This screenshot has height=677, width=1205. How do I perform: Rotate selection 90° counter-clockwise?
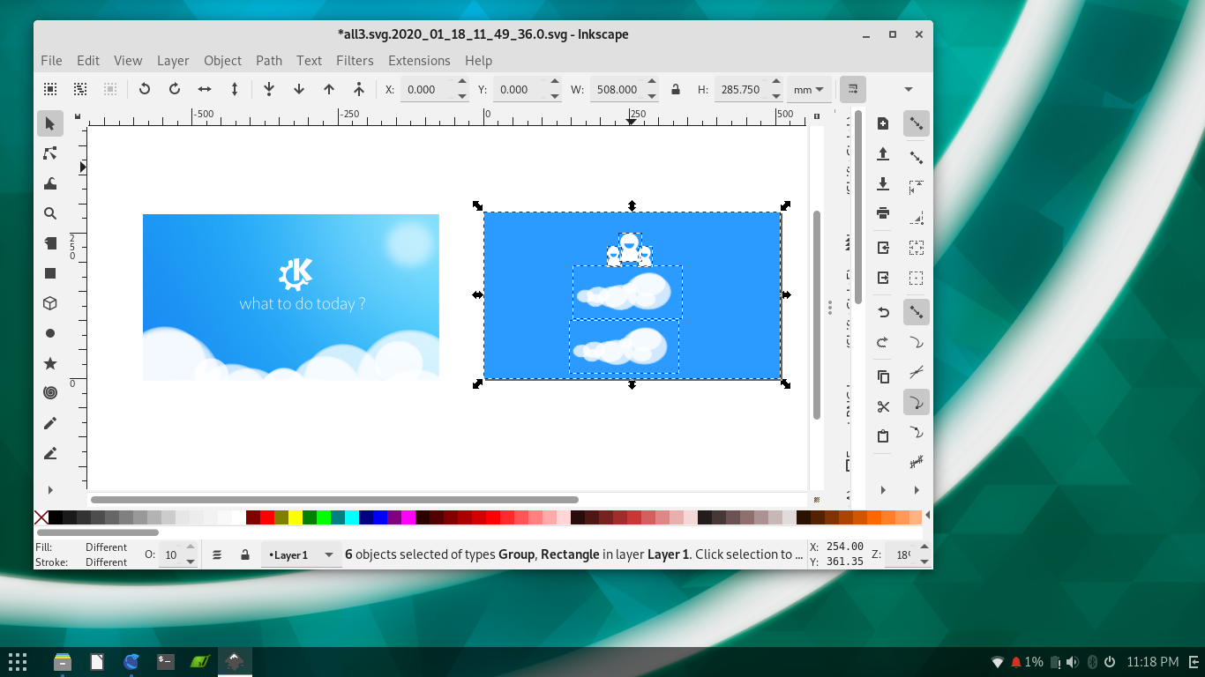coord(145,89)
